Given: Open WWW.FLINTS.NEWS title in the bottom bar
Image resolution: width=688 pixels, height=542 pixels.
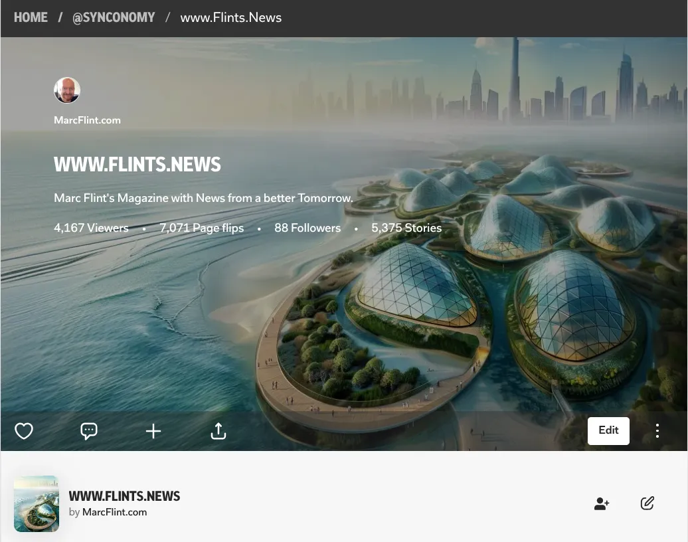Looking at the screenshot, I should (124, 496).
